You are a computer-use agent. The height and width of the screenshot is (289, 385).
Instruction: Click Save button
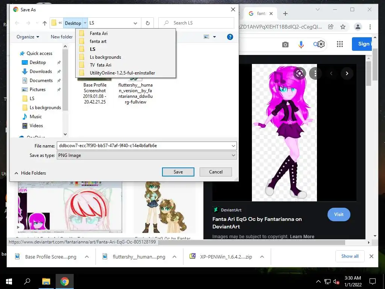tap(178, 172)
